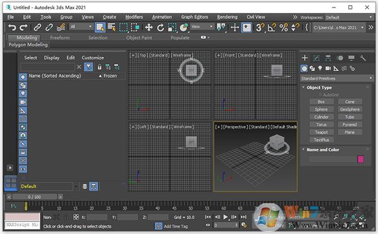Toggle Angle Snap icon
Viewport: 378px width, 234px height.
coord(272,28)
